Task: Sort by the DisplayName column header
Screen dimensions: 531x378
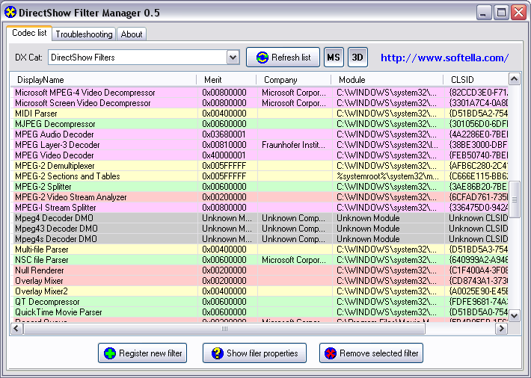Action: pyautogui.click(x=103, y=80)
